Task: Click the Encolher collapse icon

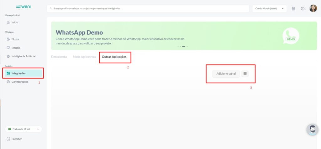Action: coord(8,139)
